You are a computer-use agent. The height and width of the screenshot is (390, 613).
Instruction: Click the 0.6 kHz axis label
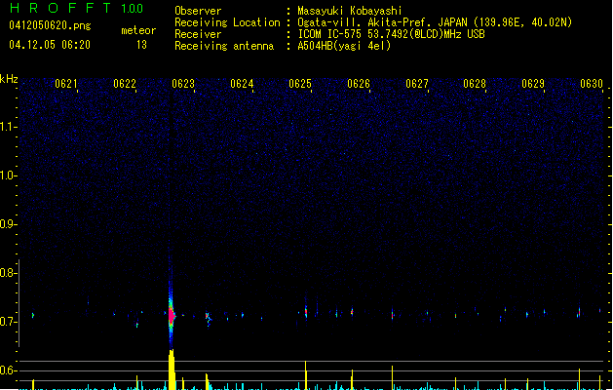click(x=8, y=370)
